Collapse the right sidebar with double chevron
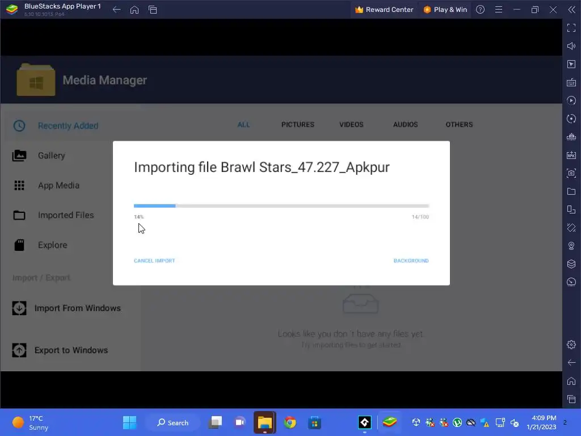The image size is (581, 436). click(571, 10)
